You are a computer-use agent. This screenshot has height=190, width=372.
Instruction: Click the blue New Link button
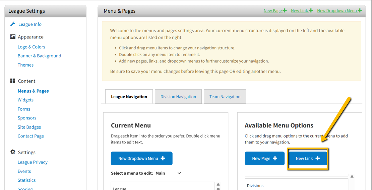pyautogui.click(x=308, y=159)
